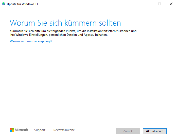The width and height of the screenshot is (177, 140).
Task: Open the 'Warum wird mir das angezeigt?' link
Action: pyautogui.click(x=31, y=41)
